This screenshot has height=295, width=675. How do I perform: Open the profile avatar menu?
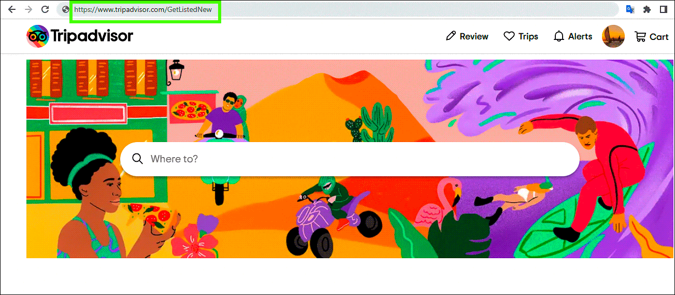[x=613, y=36]
